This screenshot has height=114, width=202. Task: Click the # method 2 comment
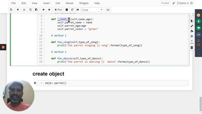pyautogui.click(x=59, y=52)
